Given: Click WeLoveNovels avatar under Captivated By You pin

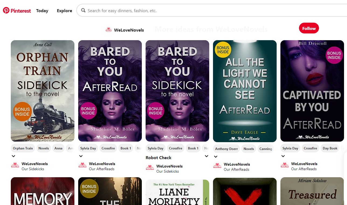Looking at the screenshot, I should tap(285, 166).
